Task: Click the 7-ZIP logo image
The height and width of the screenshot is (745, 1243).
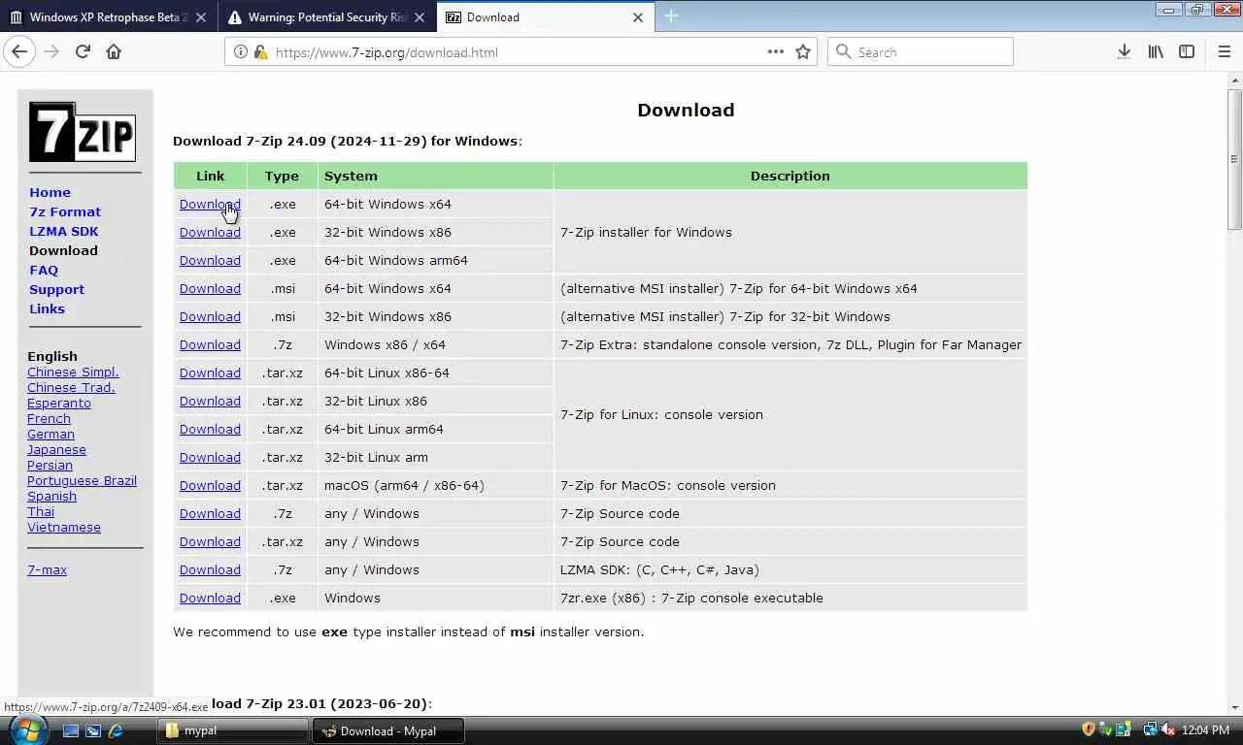Action: click(x=83, y=131)
